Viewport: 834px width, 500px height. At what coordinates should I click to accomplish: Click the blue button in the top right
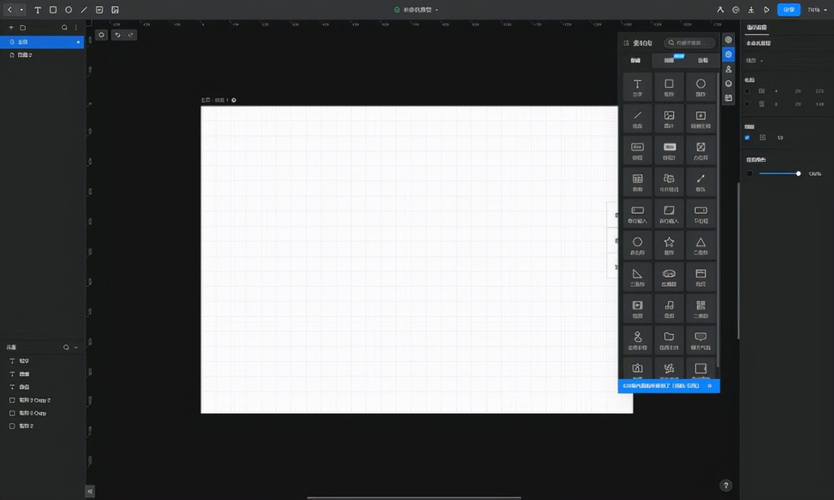point(788,10)
